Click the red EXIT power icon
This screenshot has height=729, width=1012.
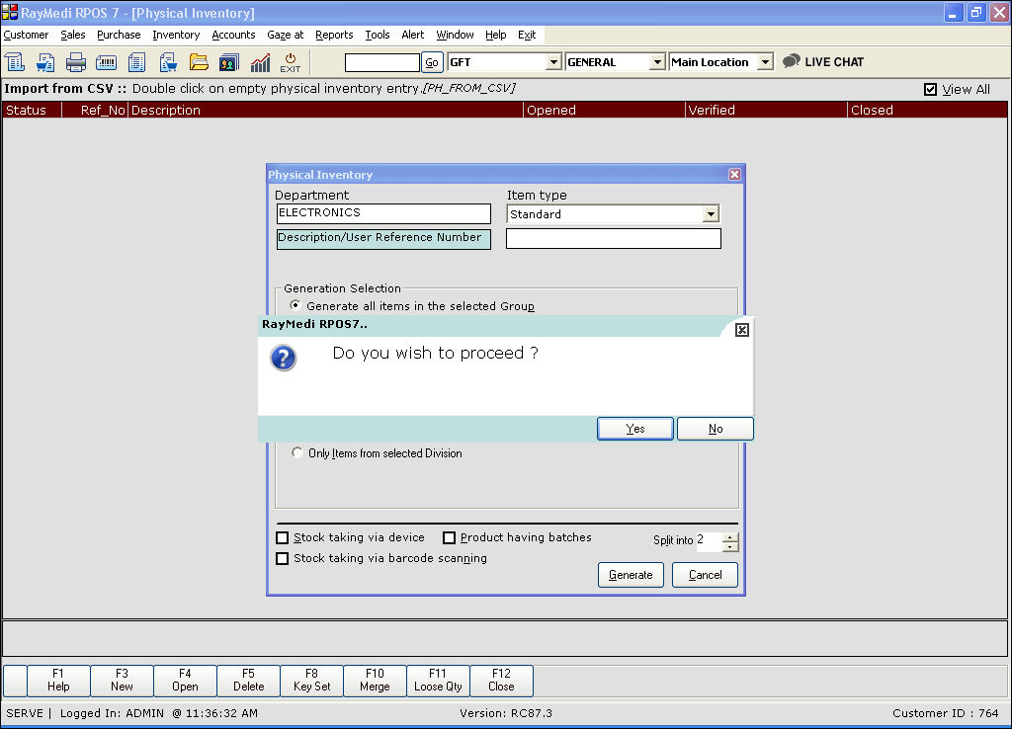(x=290, y=62)
